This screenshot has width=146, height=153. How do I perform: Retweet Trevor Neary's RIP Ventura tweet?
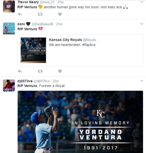pos(40,14)
